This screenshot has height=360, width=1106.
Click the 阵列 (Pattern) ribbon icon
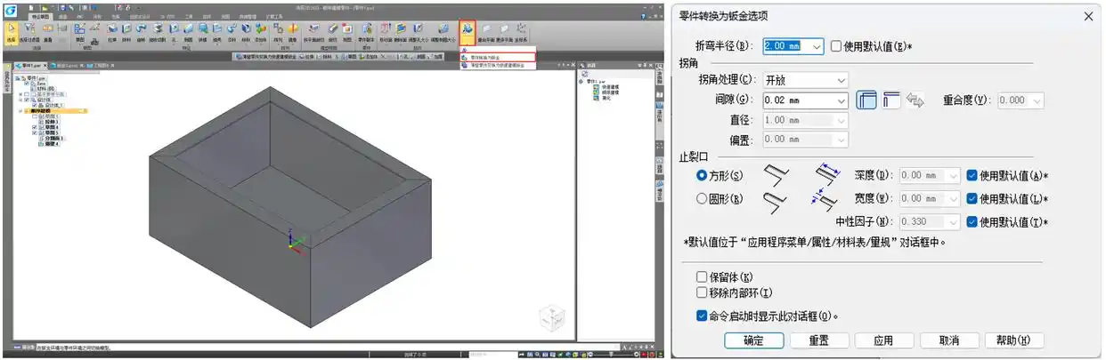coord(279,31)
